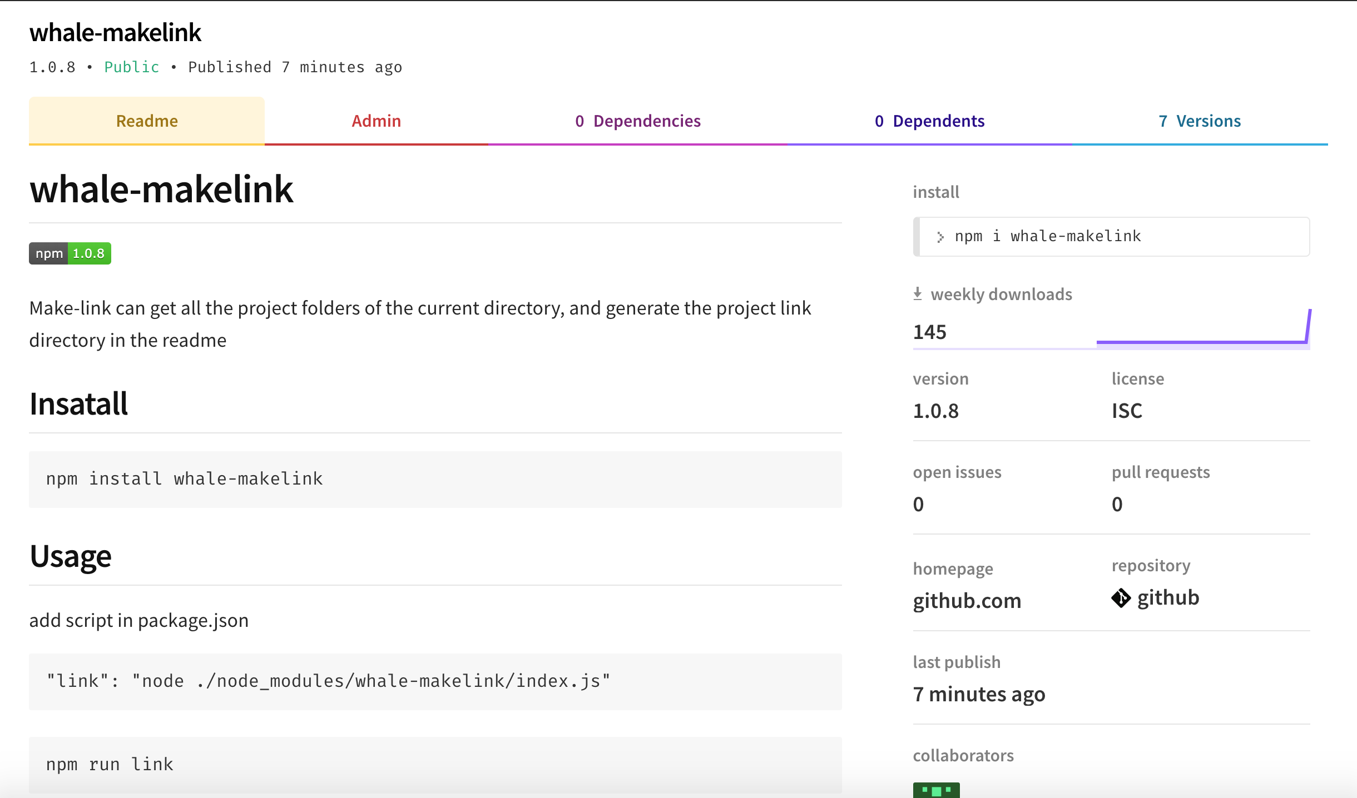Click the version 1.0.8 in the header line
The width and height of the screenshot is (1357, 798).
(52, 67)
